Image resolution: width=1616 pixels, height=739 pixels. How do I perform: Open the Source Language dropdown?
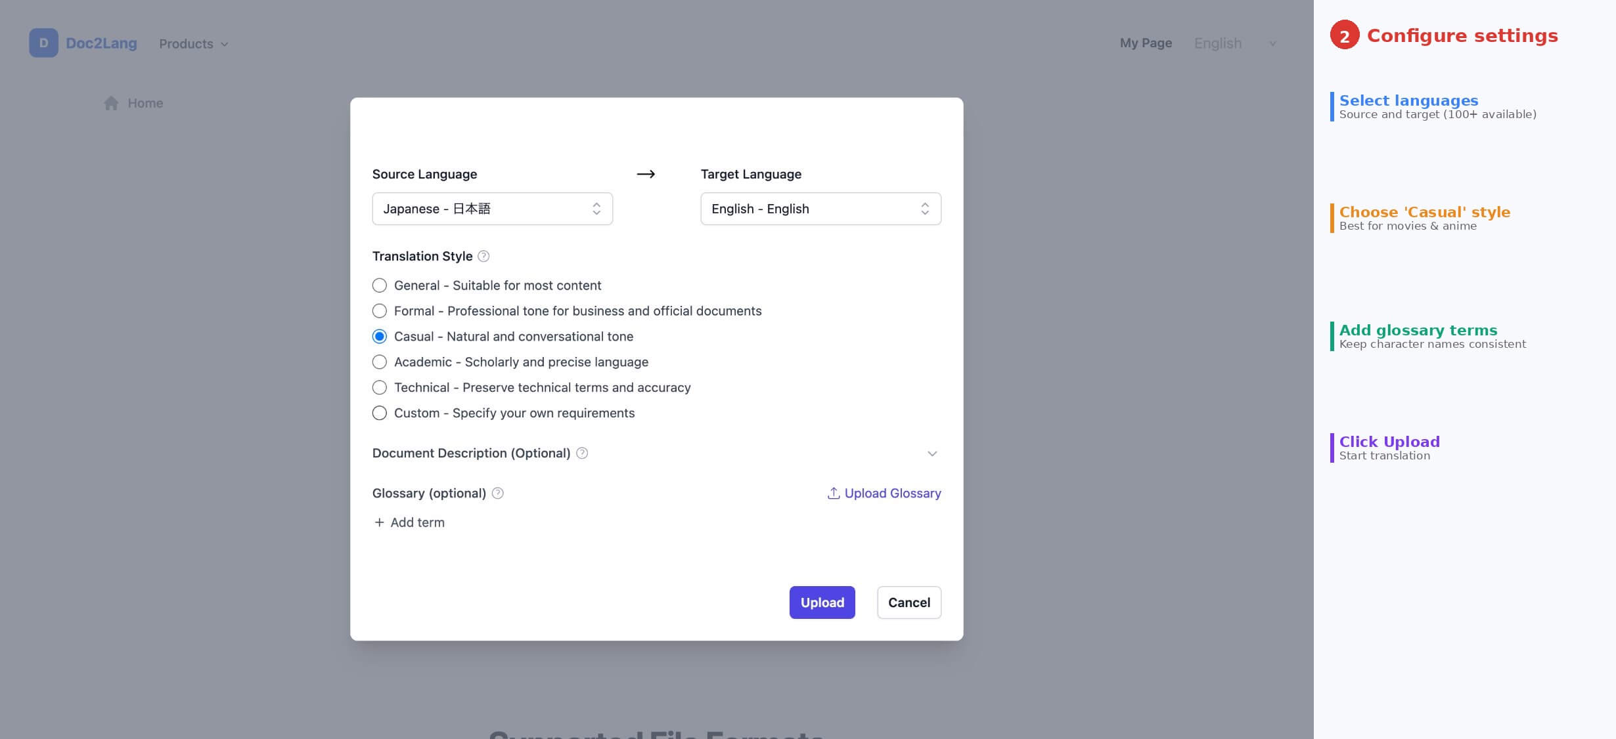492,208
